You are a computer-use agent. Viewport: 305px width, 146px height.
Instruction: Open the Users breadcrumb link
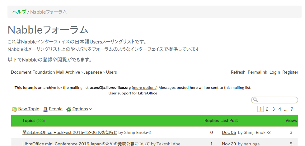(111, 72)
